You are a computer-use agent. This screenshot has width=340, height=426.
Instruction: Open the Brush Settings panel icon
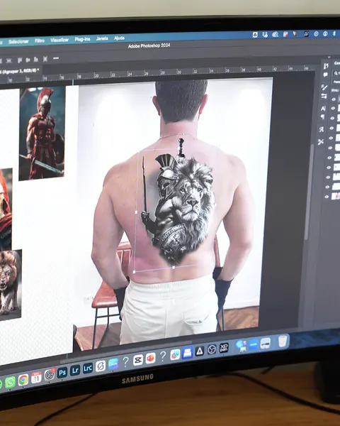(x=324, y=87)
